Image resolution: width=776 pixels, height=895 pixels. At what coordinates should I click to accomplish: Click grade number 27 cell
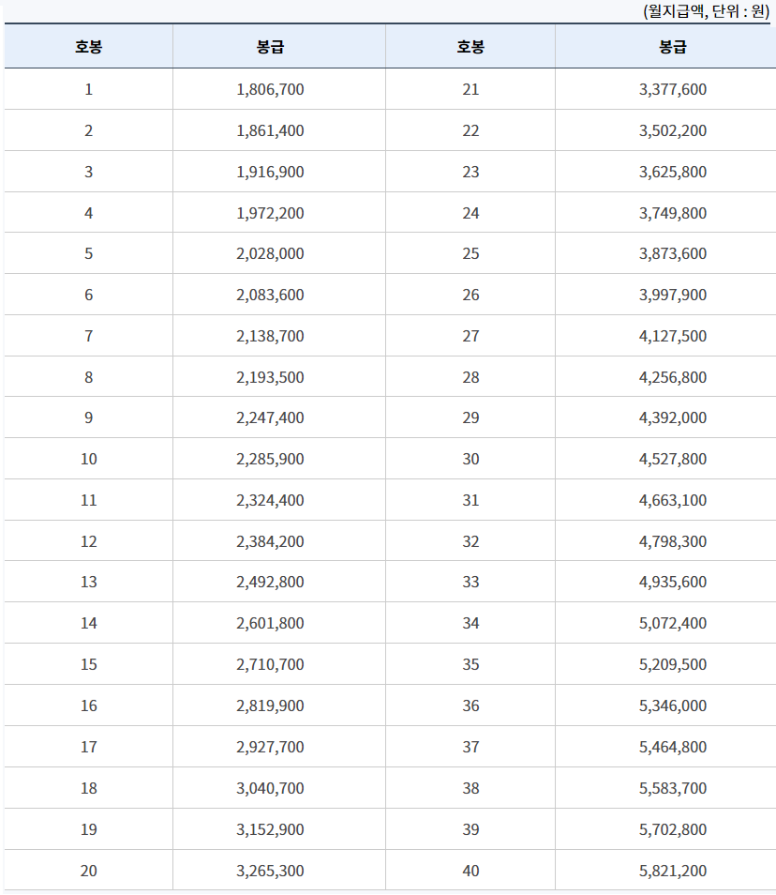point(470,336)
